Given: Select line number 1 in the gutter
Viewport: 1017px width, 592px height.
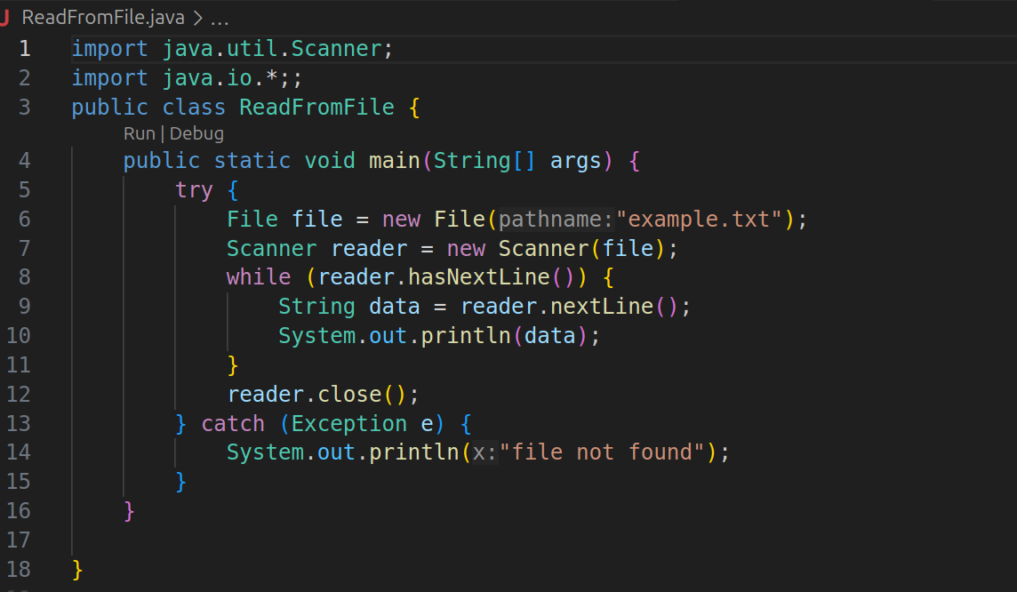Looking at the screenshot, I should coord(24,48).
